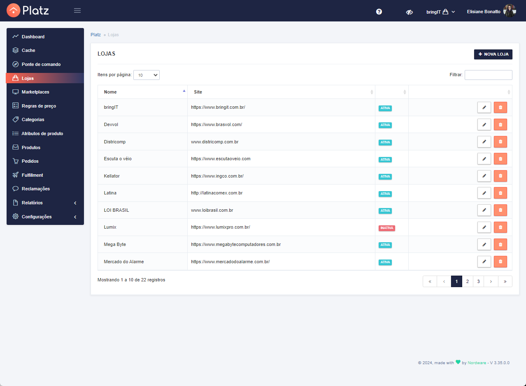The image size is (526, 386).
Task: Delete the Lumix store with trash icon
Action: (x=500, y=227)
